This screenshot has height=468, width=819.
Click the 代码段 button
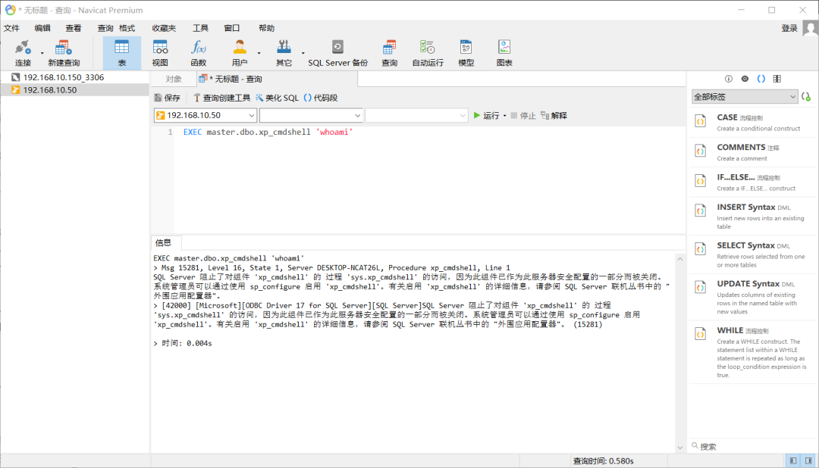pos(320,98)
